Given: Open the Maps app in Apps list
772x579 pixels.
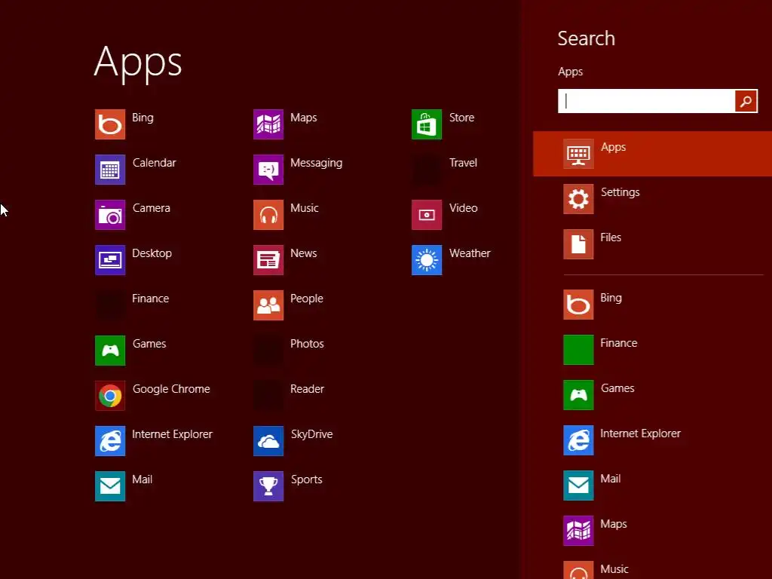Looking at the screenshot, I should click(268, 124).
